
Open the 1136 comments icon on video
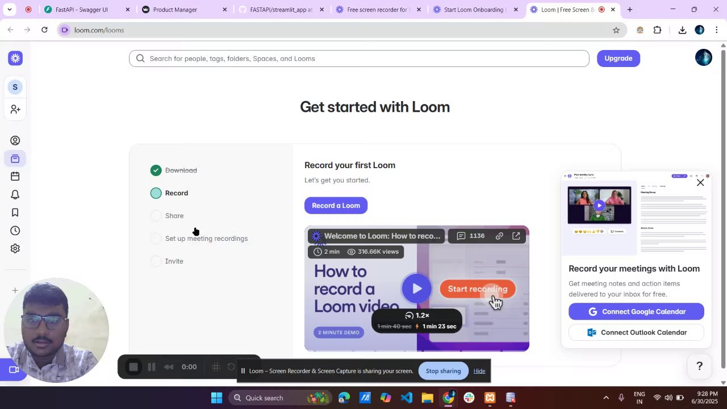click(x=471, y=236)
